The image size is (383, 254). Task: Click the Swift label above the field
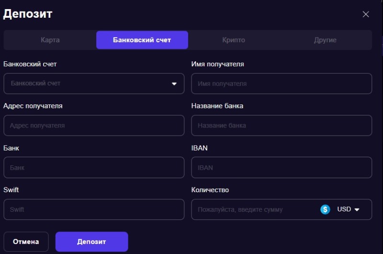11,190
